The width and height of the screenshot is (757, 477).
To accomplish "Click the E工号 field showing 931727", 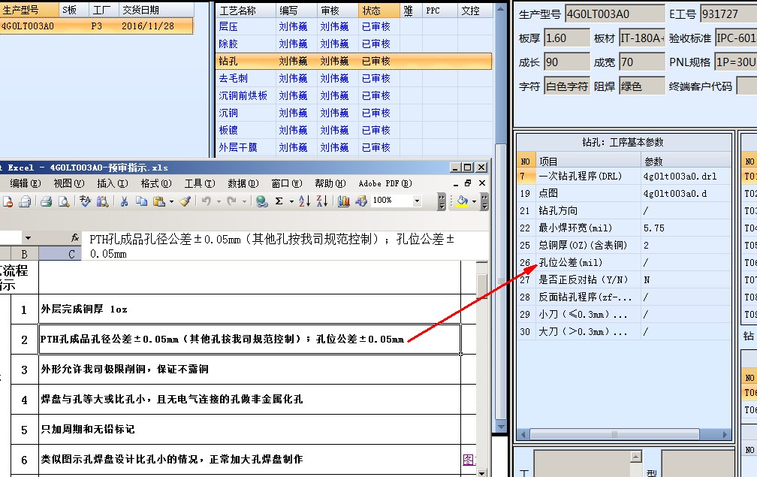I will pos(728,14).
